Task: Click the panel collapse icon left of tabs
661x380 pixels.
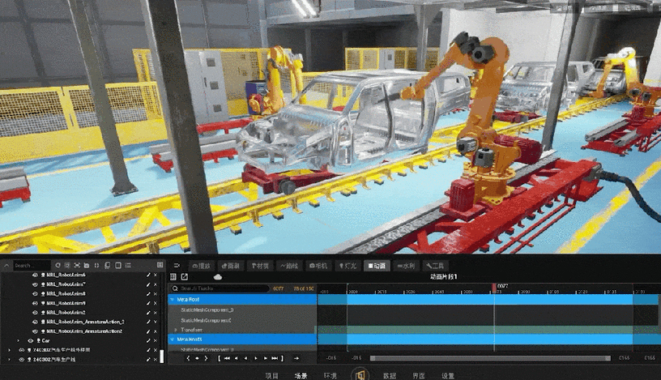Action: [x=177, y=265]
